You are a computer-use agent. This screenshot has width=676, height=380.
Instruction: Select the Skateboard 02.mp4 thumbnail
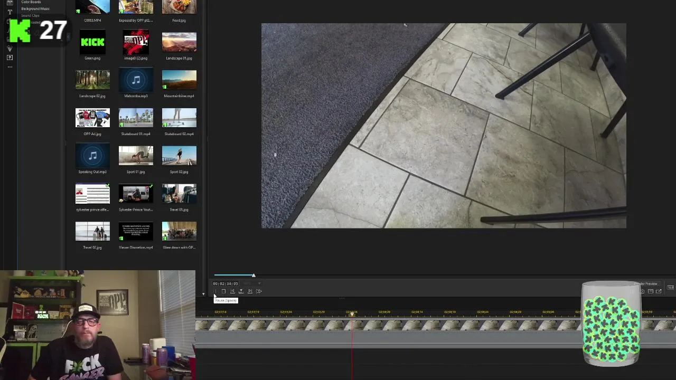pyautogui.click(x=179, y=118)
